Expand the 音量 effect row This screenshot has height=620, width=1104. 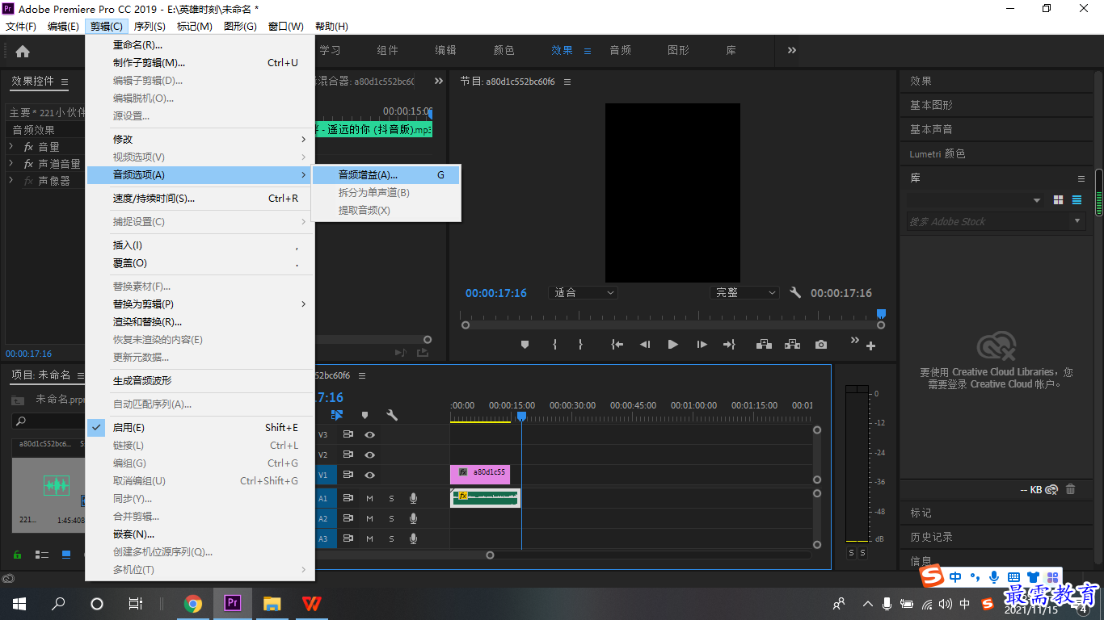pos(11,147)
